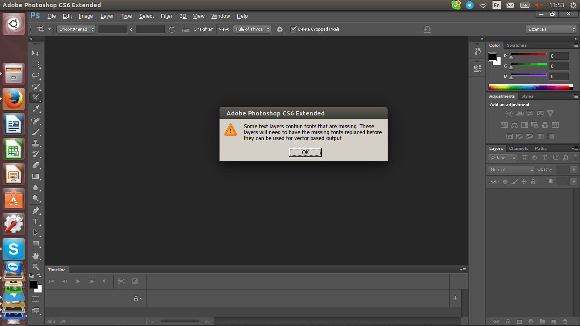The image size is (580, 326).
Task: Select the Lasso tool
Action: [36, 76]
